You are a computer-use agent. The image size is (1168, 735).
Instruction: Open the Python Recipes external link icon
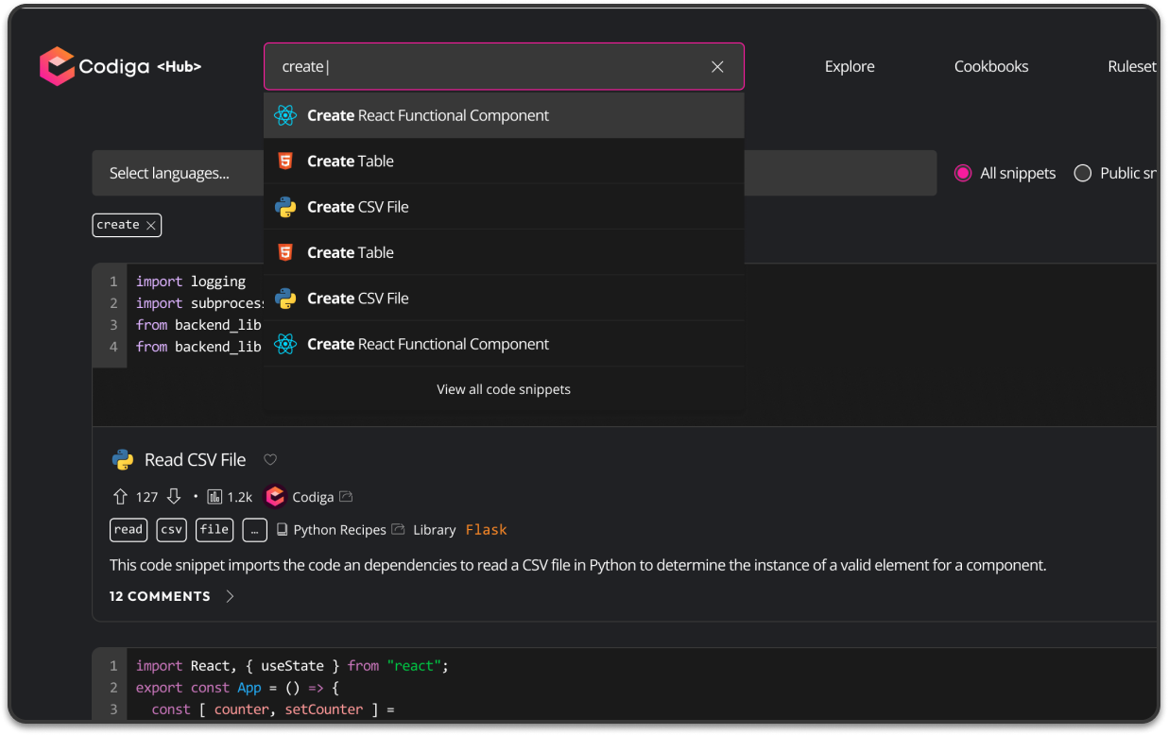point(398,530)
